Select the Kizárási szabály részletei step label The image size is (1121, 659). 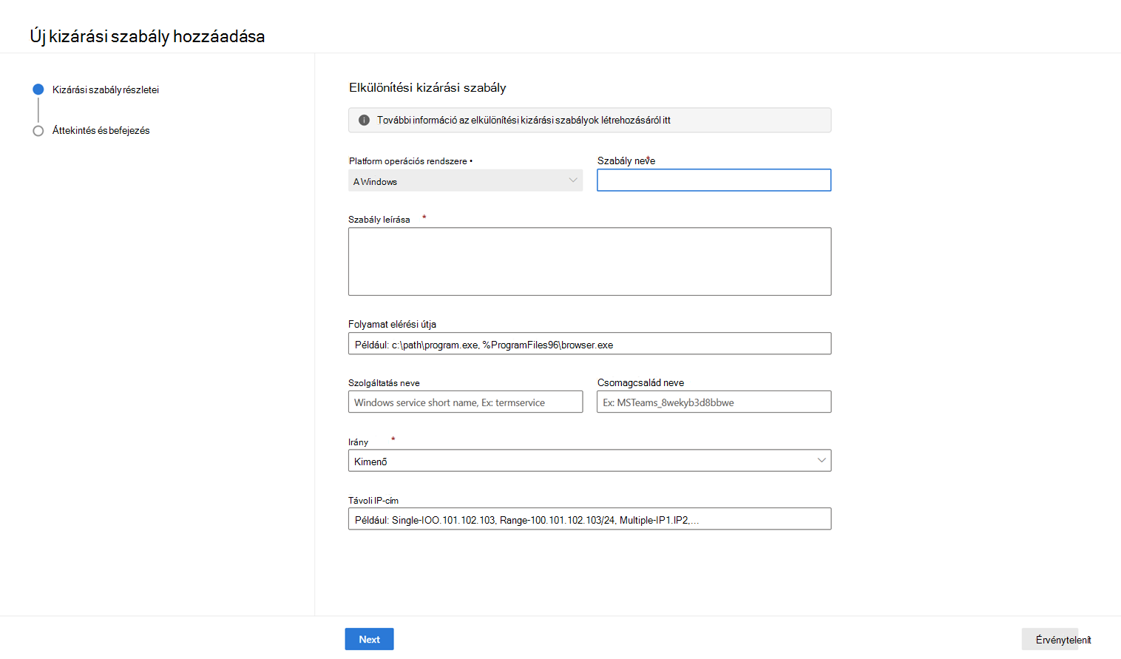point(105,90)
